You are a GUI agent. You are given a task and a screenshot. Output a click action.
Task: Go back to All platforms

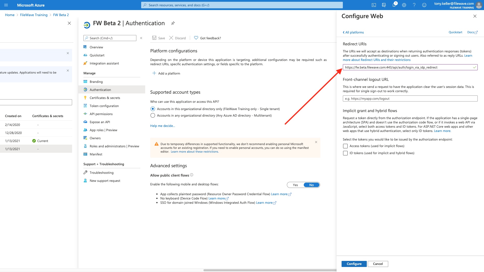click(x=353, y=32)
